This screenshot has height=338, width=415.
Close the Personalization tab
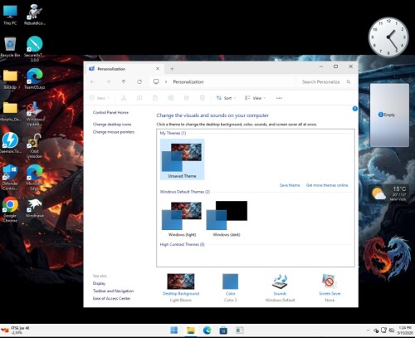(158, 68)
